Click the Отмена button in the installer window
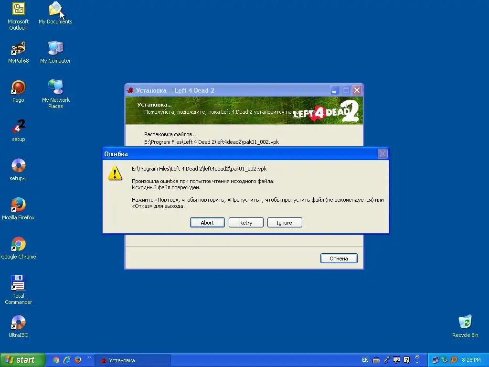This screenshot has width=489, height=367. pyautogui.click(x=339, y=259)
